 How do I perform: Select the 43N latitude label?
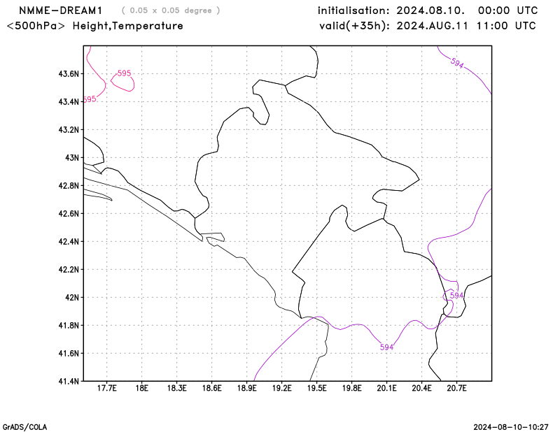[72, 158]
